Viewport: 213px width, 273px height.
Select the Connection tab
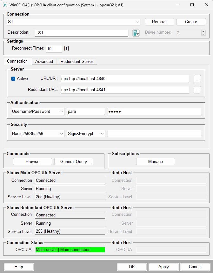(17, 61)
